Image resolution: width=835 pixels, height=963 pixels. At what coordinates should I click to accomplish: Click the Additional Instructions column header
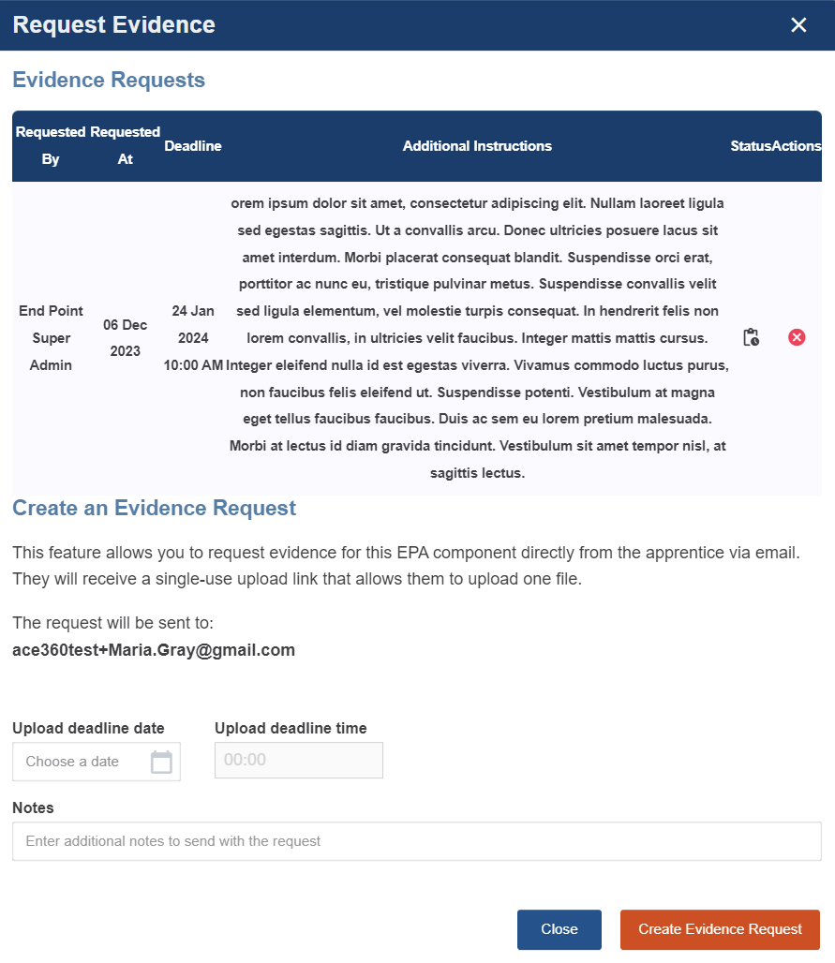point(477,145)
